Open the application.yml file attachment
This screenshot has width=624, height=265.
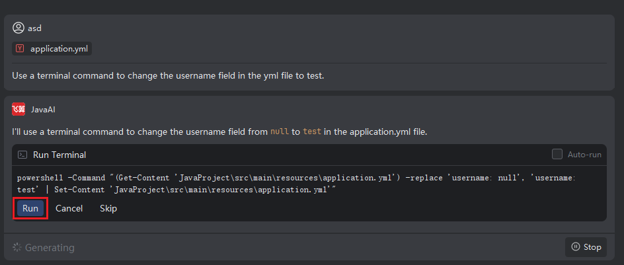pos(58,49)
